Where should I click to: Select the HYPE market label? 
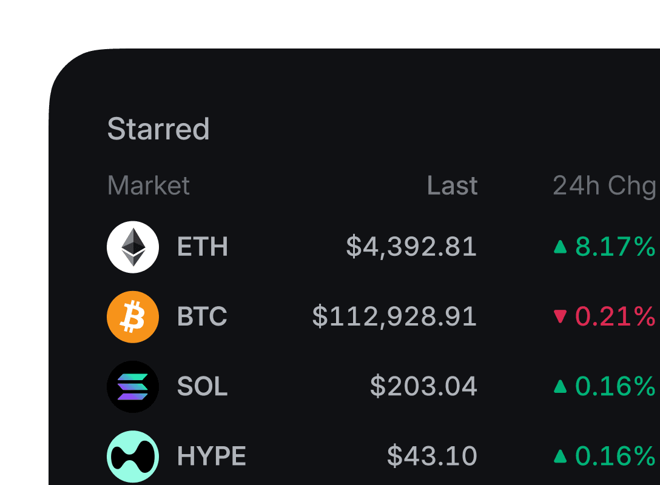click(212, 456)
